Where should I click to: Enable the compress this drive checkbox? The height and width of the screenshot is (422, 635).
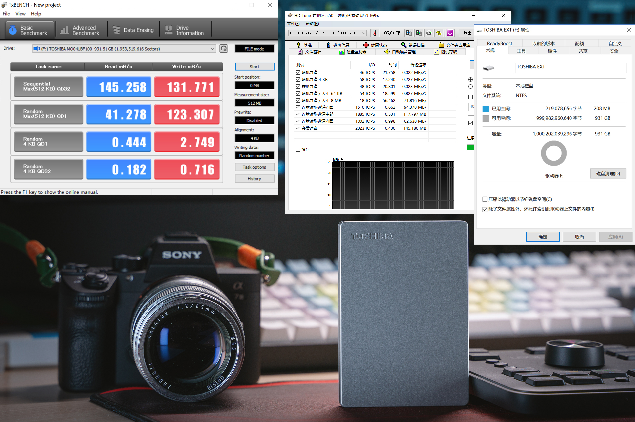[485, 199]
